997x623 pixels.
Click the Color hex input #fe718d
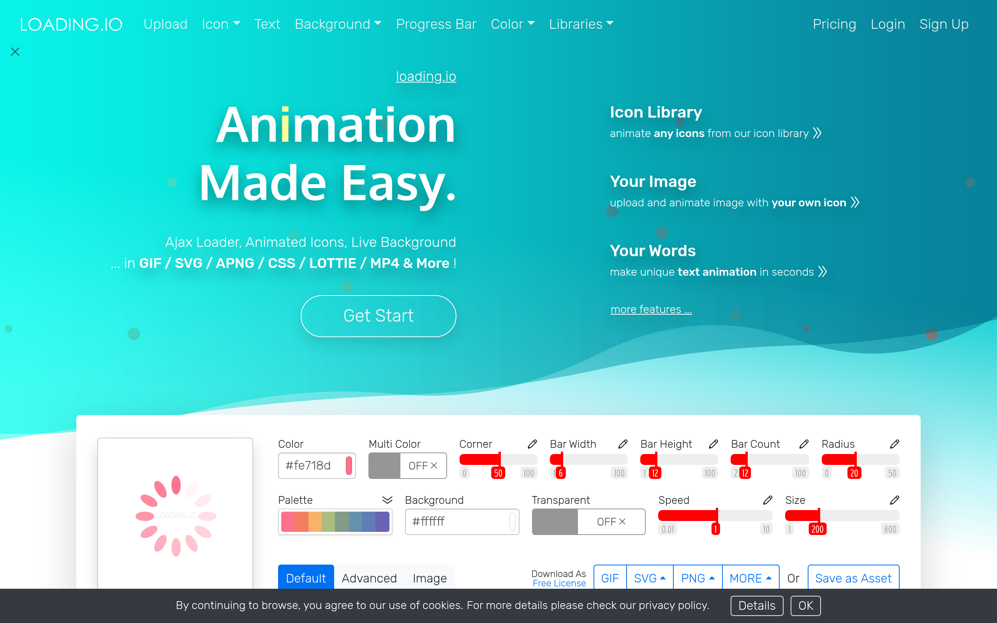click(316, 466)
